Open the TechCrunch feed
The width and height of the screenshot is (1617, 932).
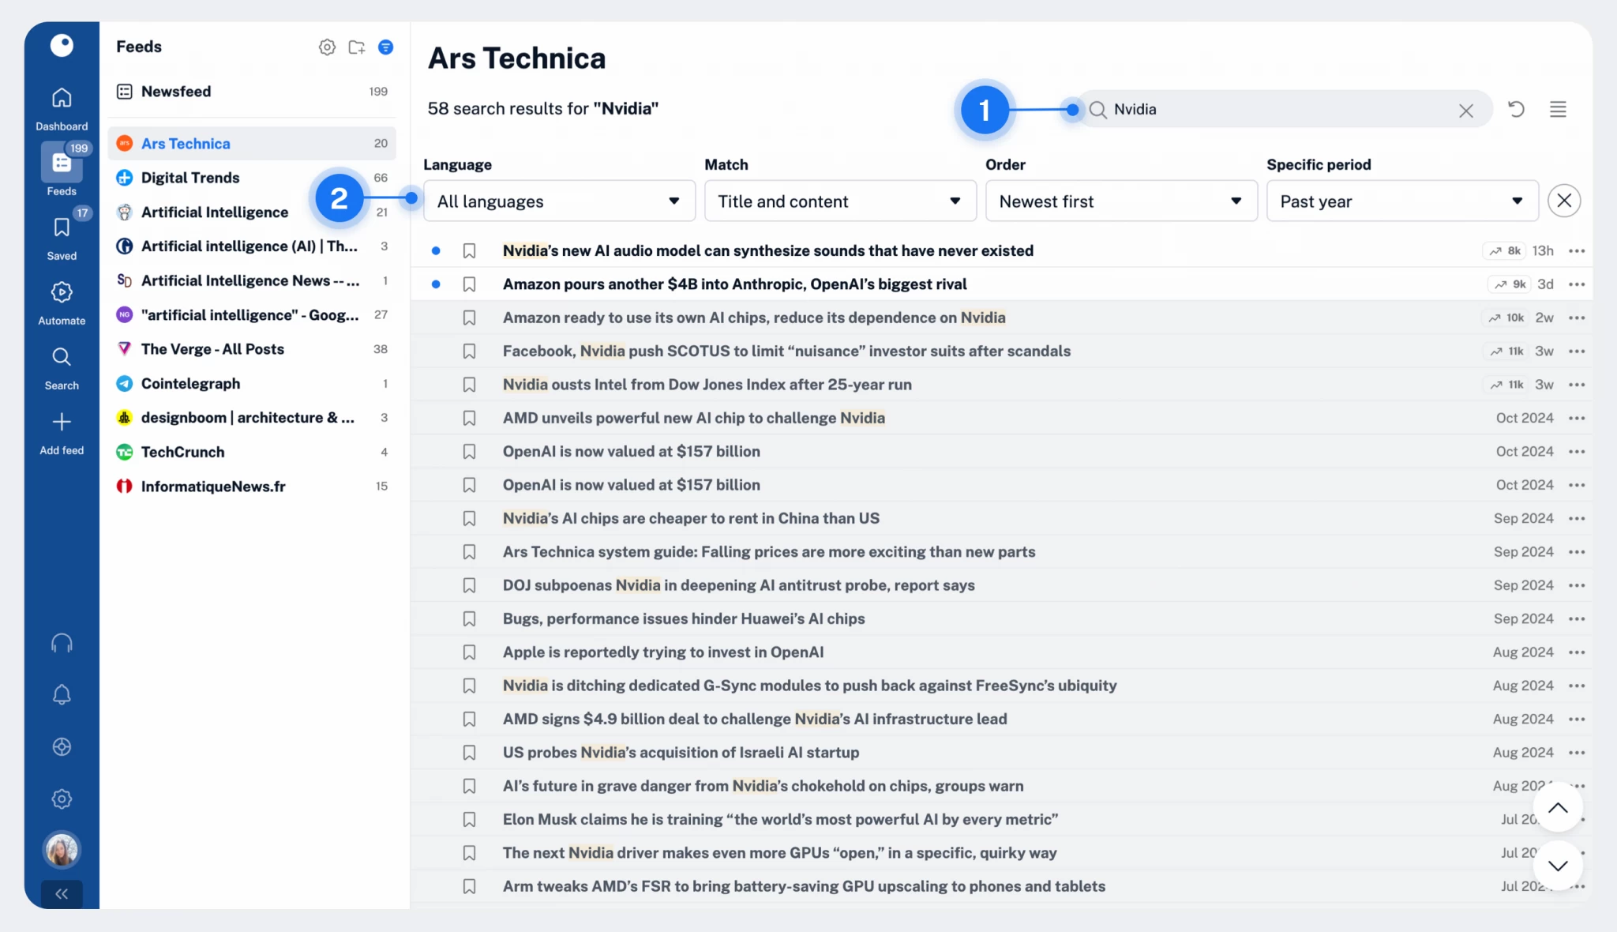[182, 452]
